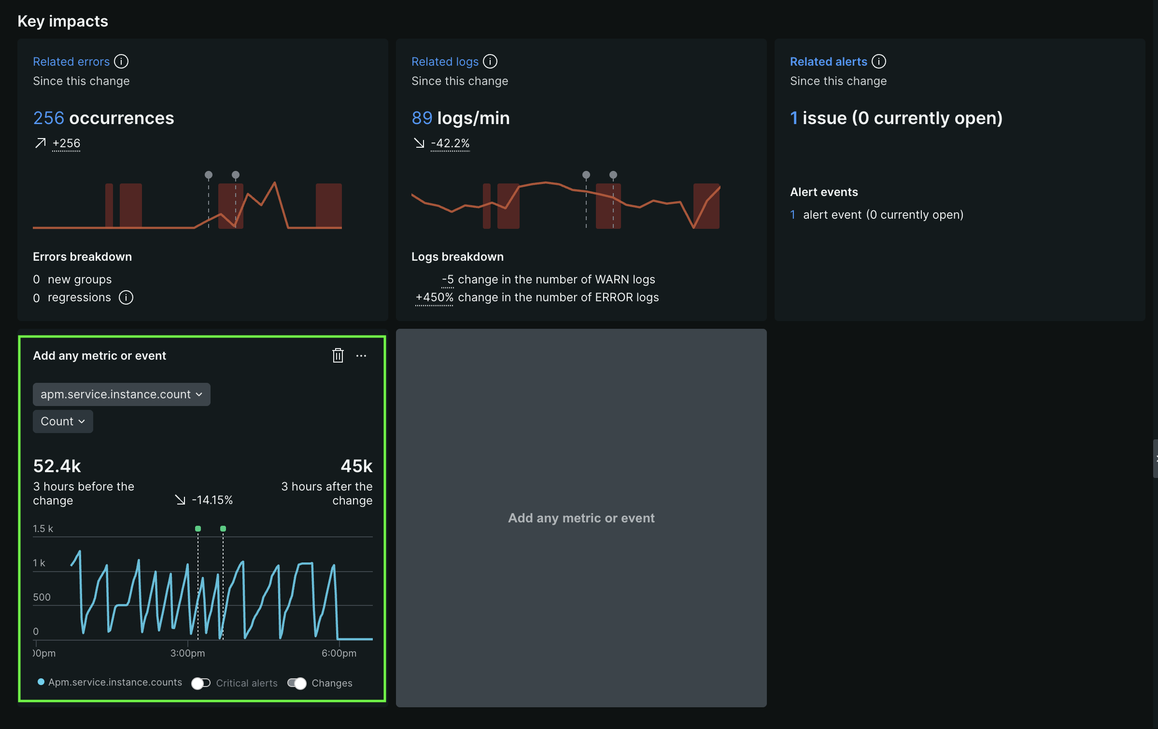
Task: Click the regressions info icon
Action: [x=126, y=297]
